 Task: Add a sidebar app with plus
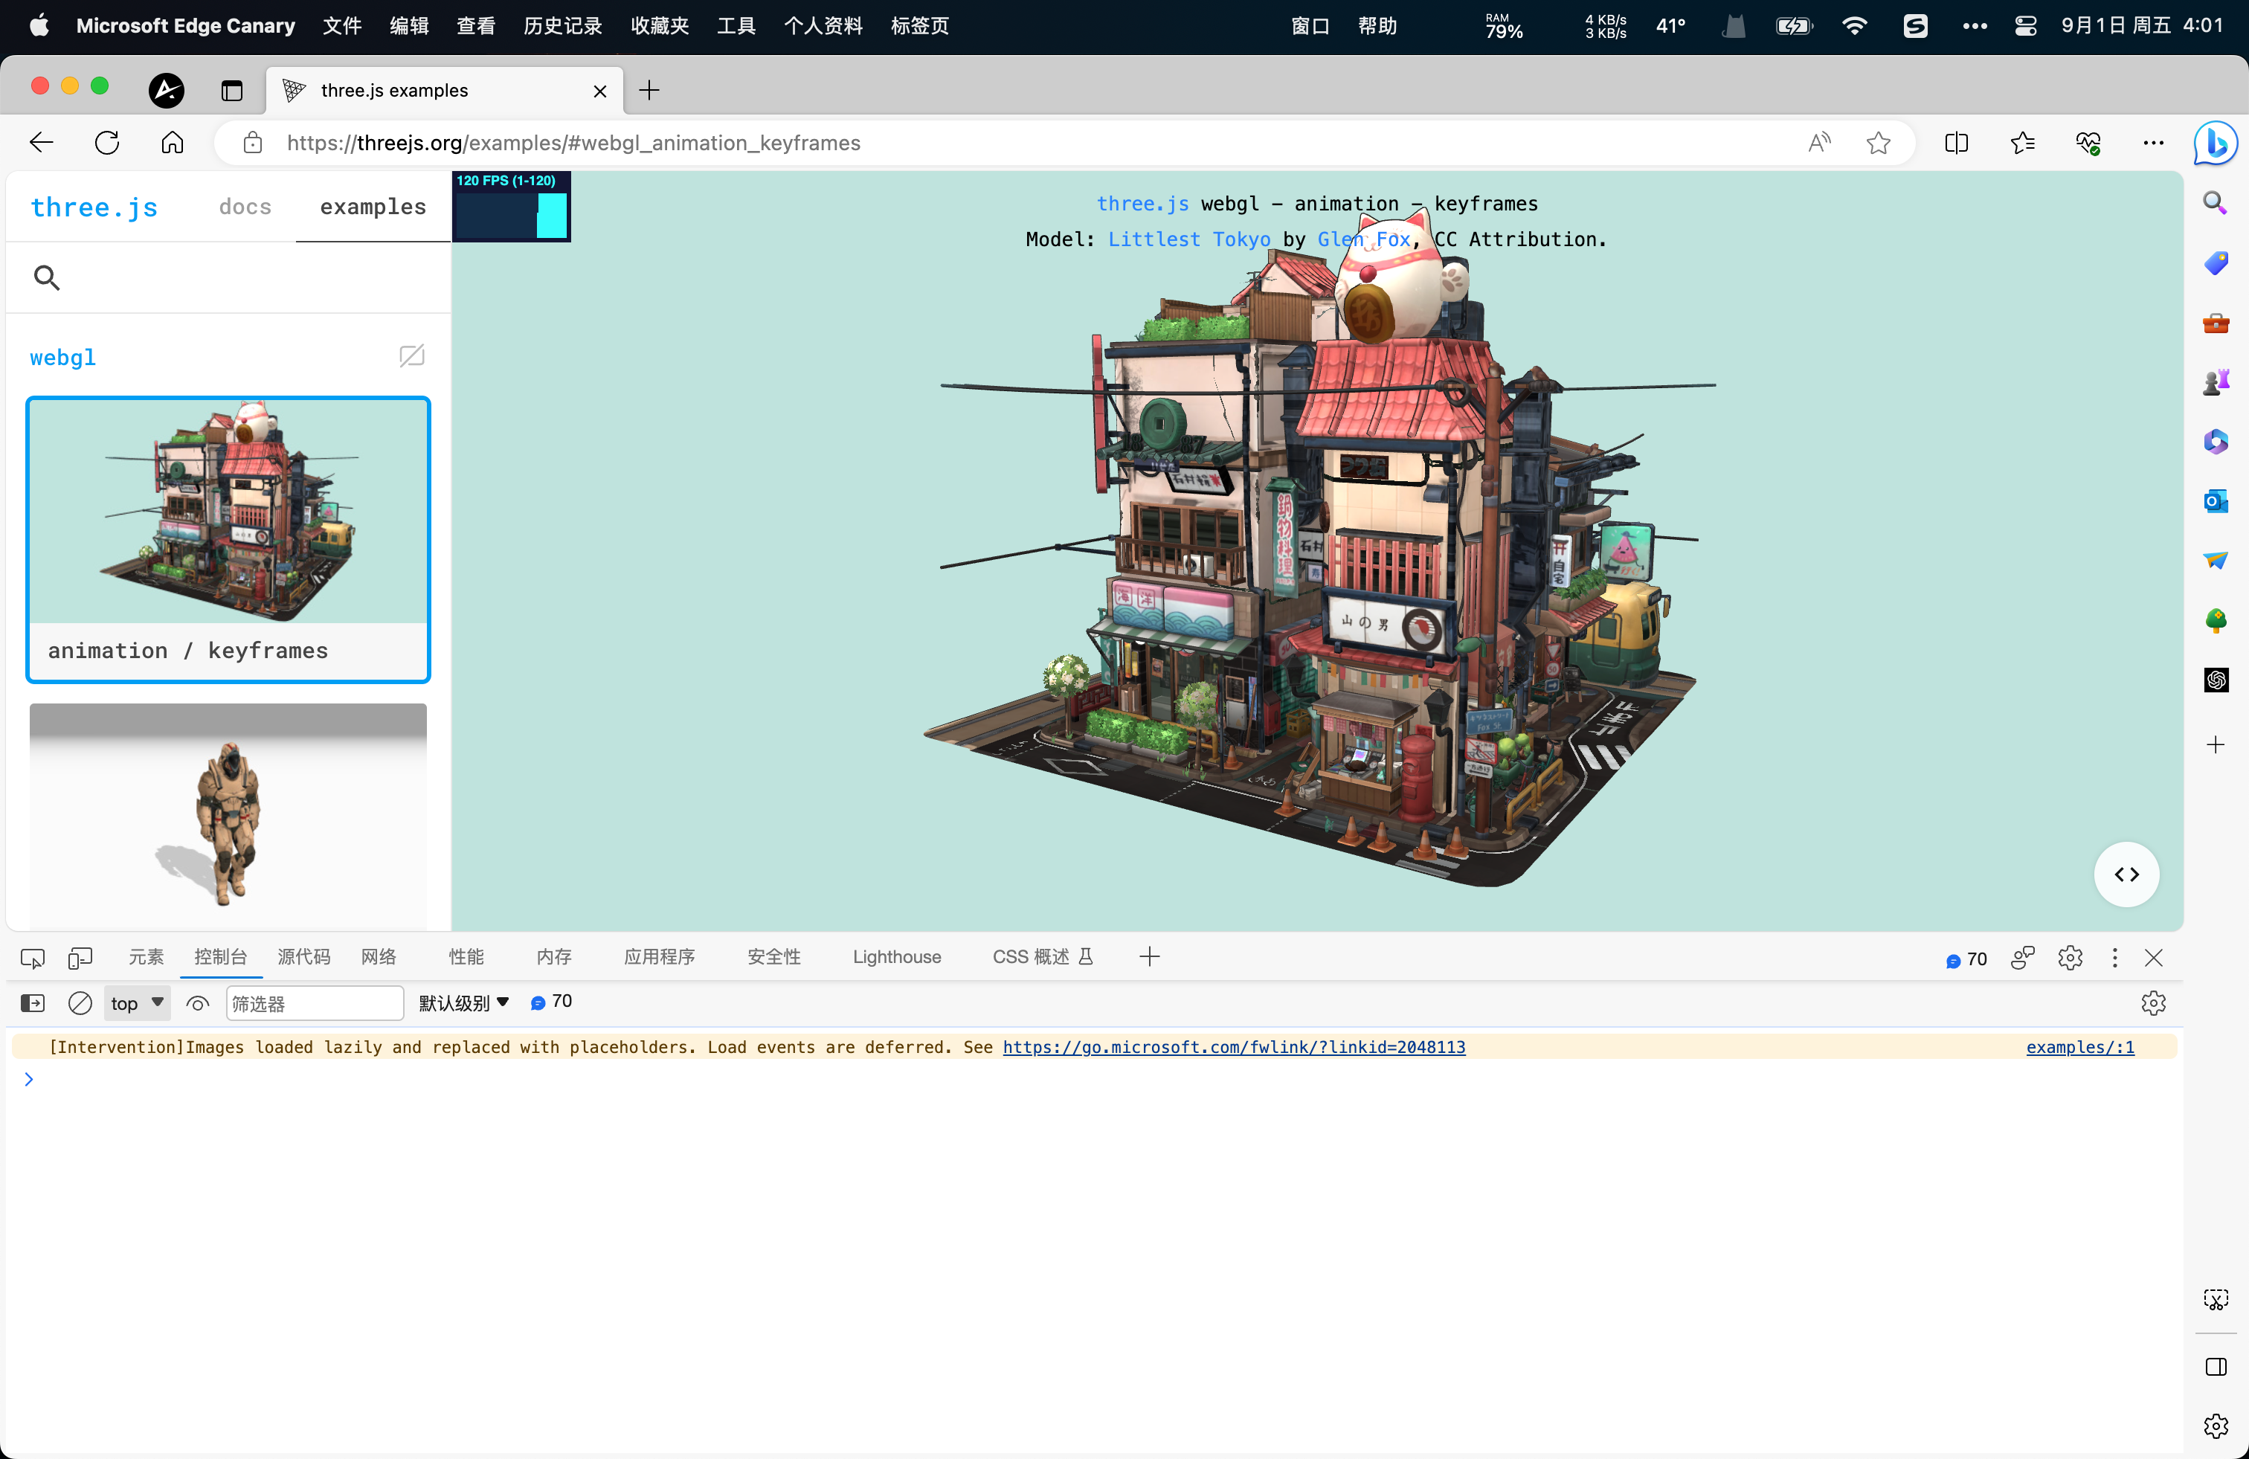click(x=2215, y=744)
